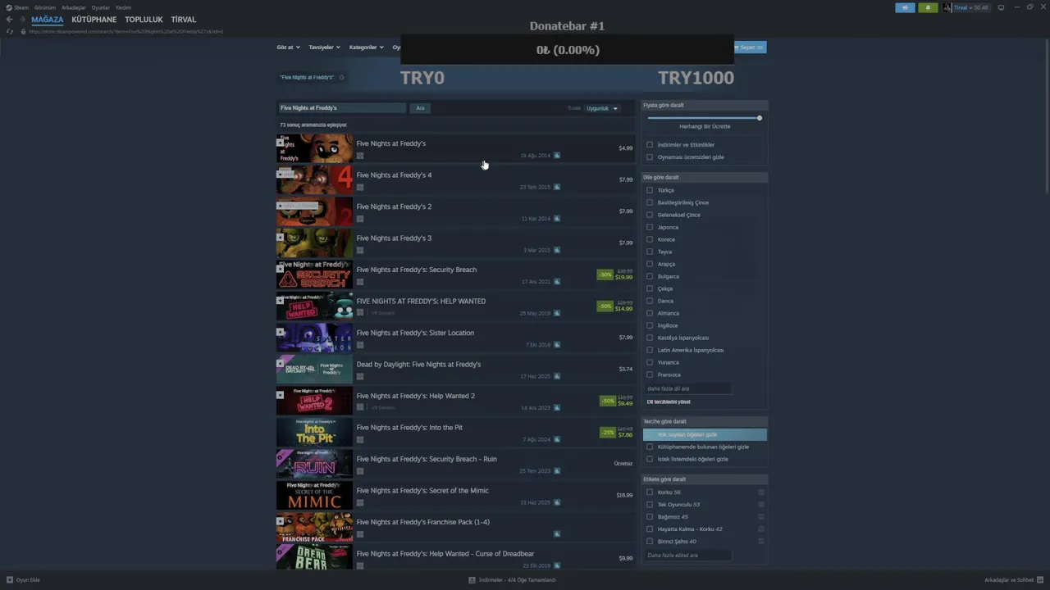The height and width of the screenshot is (590, 1050).
Task: Click the review rating icon for Five Nights at Freddy's 2
Action: pos(556,218)
